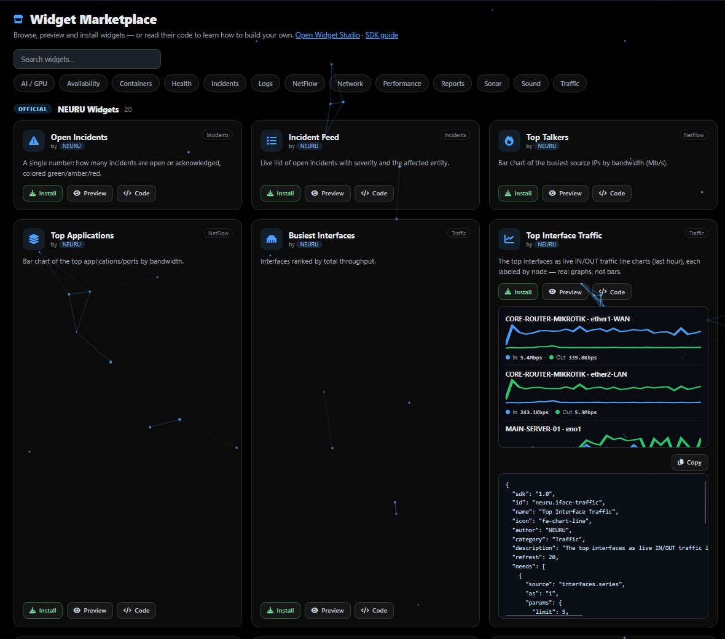Screen dimensions: 725x639
Task: Click the "In 243.1Kbps" legend entry
Action: pyautogui.click(x=527, y=412)
